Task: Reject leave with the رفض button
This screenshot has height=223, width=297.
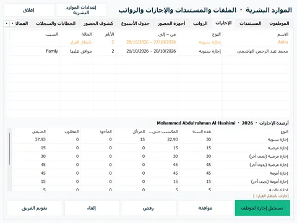Action: tap(148, 208)
